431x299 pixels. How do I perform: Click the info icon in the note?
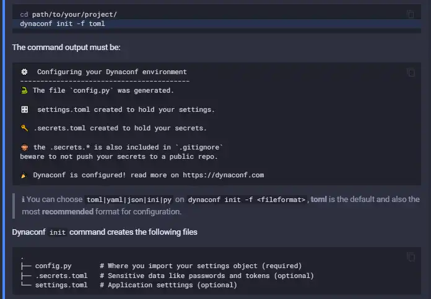(23, 200)
